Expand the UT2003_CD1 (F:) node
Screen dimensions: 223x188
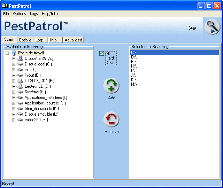[14, 81]
